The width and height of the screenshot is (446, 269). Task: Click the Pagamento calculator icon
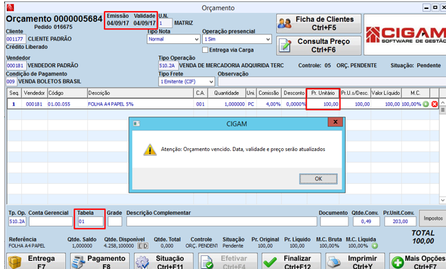click(x=78, y=262)
